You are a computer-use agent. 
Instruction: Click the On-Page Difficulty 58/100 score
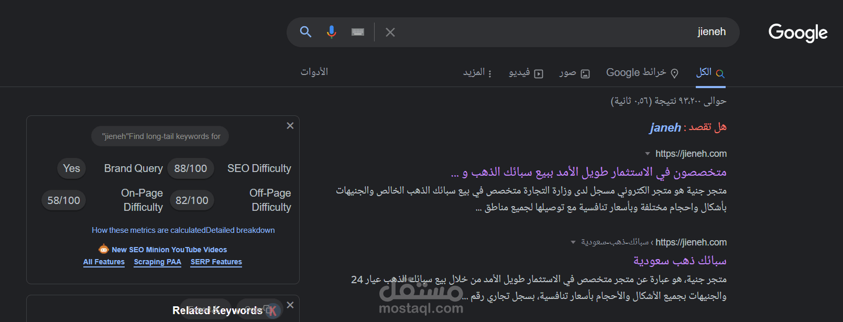64,200
